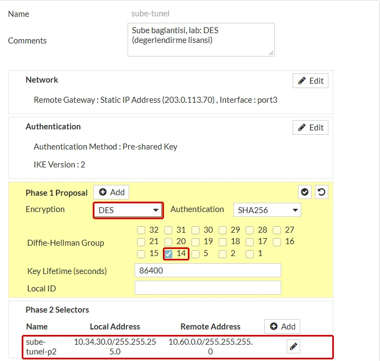380x361 pixels.
Task: Click the IKE Version 2 text
Action: [x=59, y=165]
